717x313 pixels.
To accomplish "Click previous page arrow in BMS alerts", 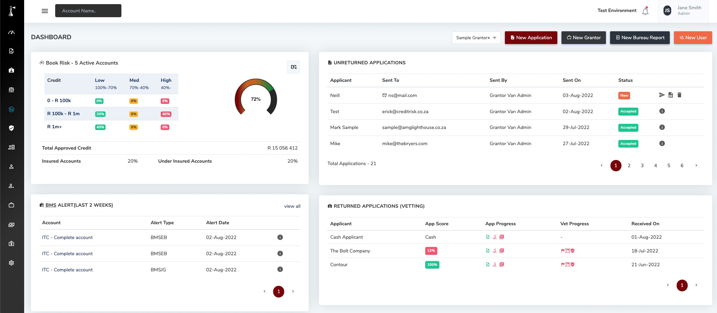I will click(265, 291).
